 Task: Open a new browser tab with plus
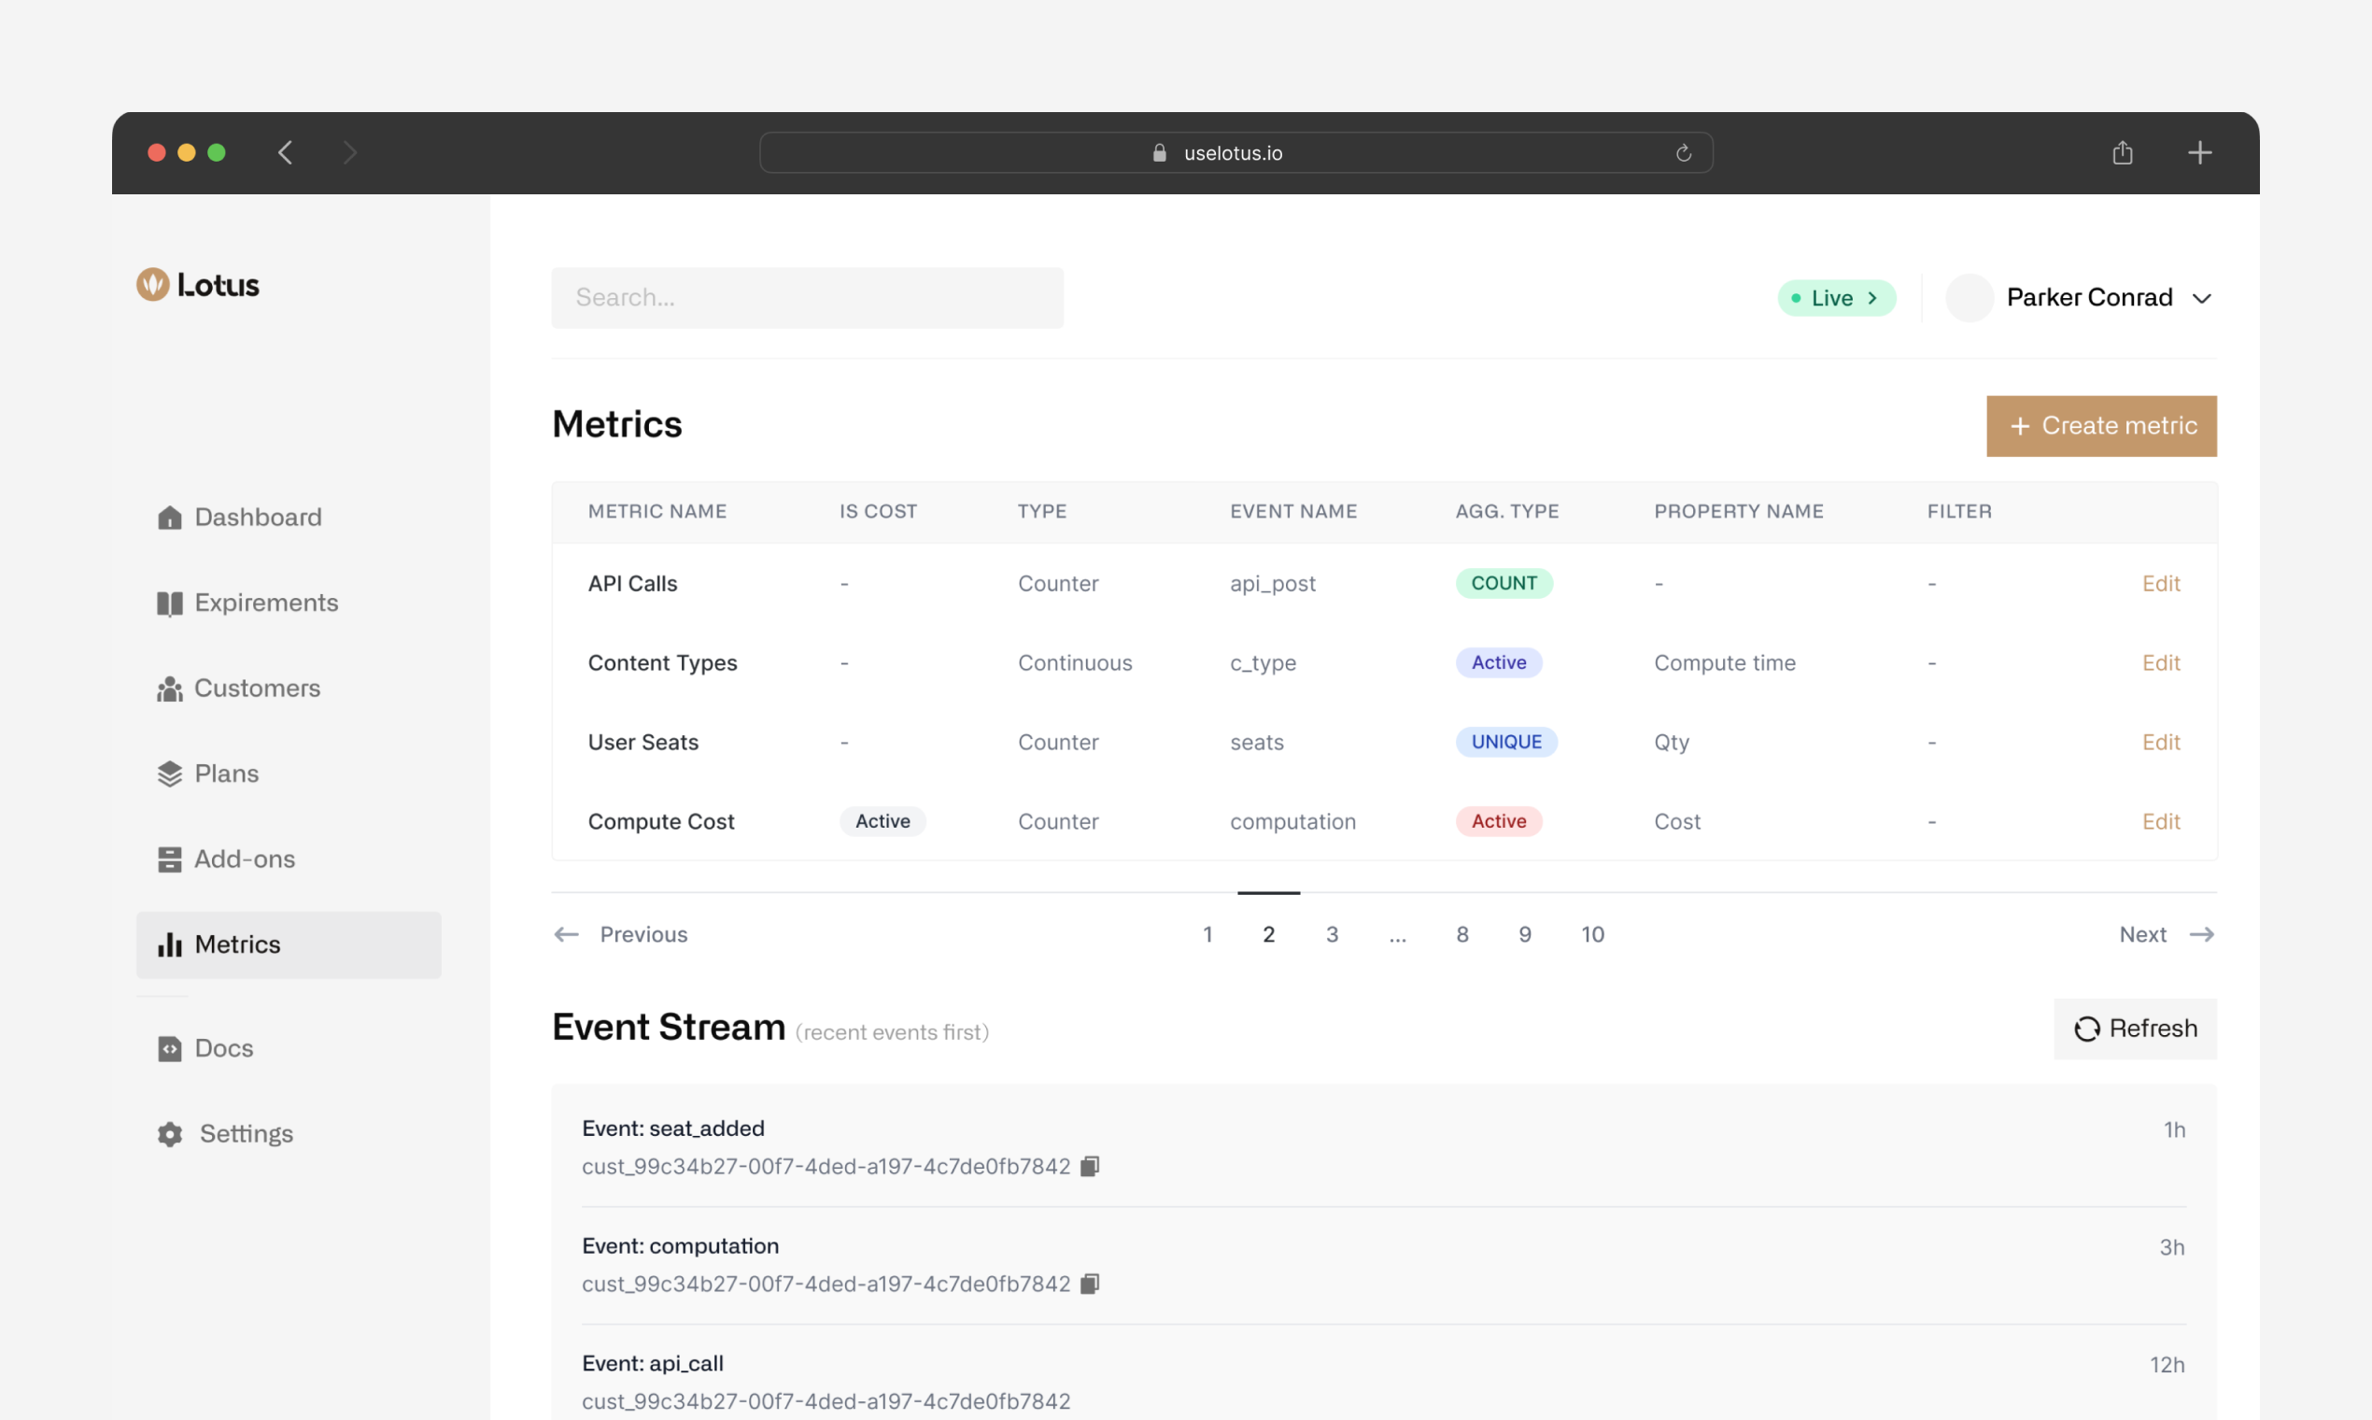(x=2200, y=152)
